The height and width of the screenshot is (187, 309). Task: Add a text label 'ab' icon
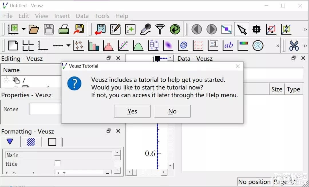228,45
